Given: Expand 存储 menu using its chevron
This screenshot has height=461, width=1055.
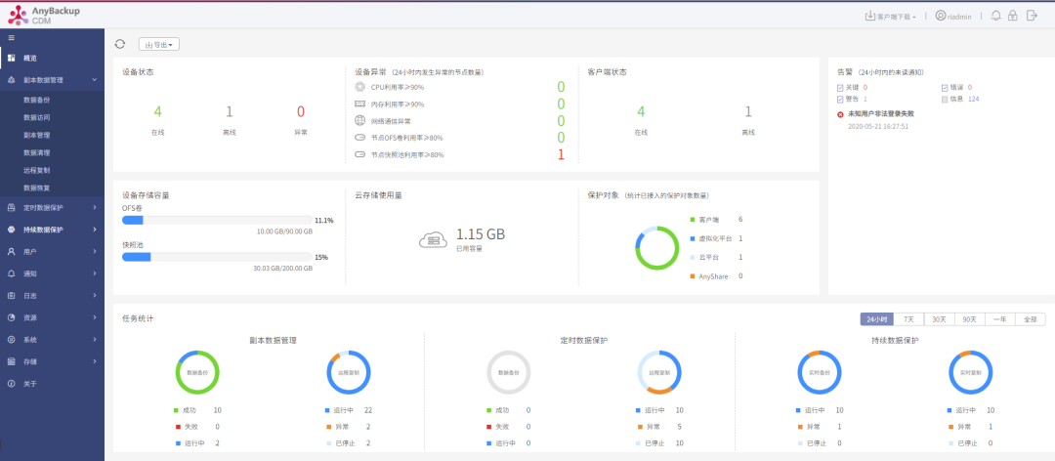Looking at the screenshot, I should pyautogui.click(x=94, y=361).
